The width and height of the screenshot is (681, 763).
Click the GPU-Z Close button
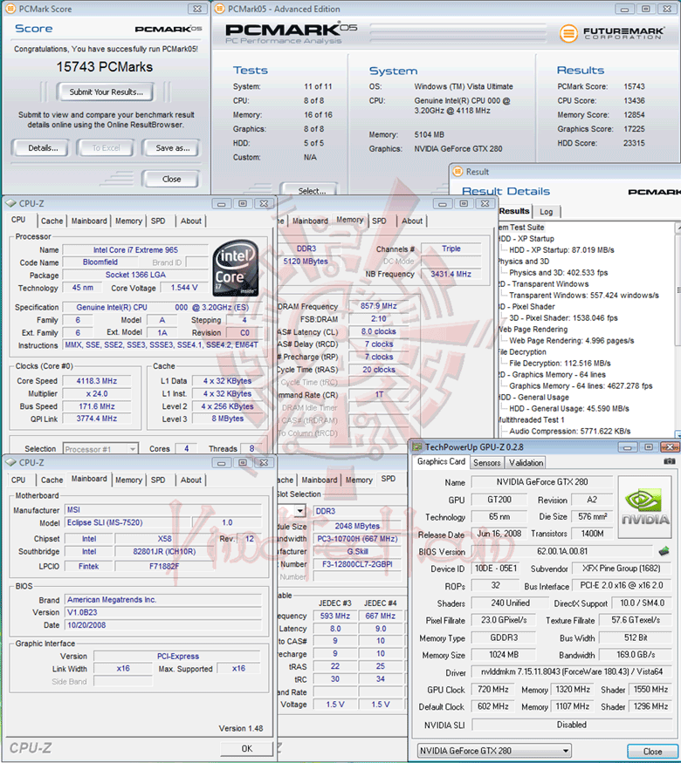coord(652,751)
